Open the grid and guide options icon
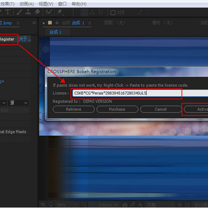 (x=83, y=205)
